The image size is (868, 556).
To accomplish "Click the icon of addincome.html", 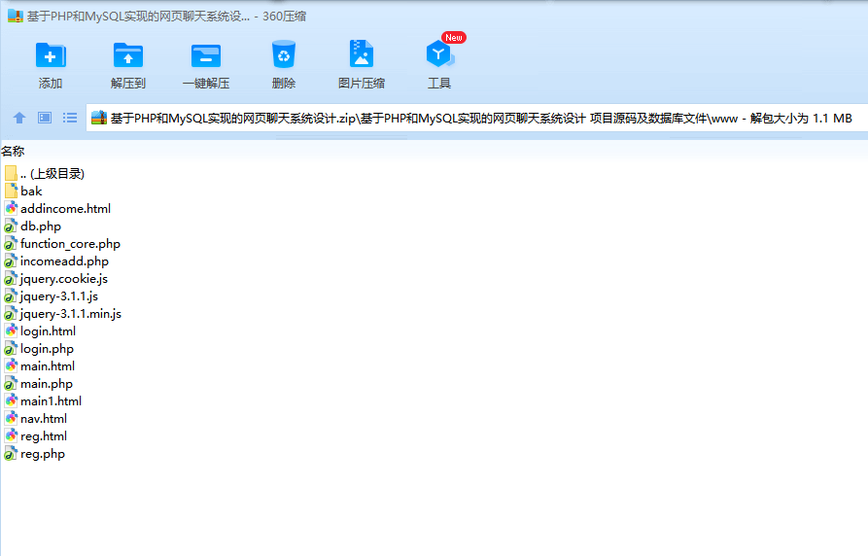I will click(x=11, y=208).
